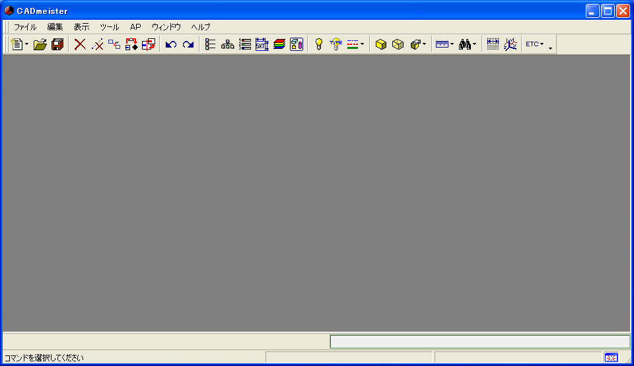The width and height of the screenshot is (634, 366).
Task: Click the eraser and lock attribute icon
Action: coord(297,44)
